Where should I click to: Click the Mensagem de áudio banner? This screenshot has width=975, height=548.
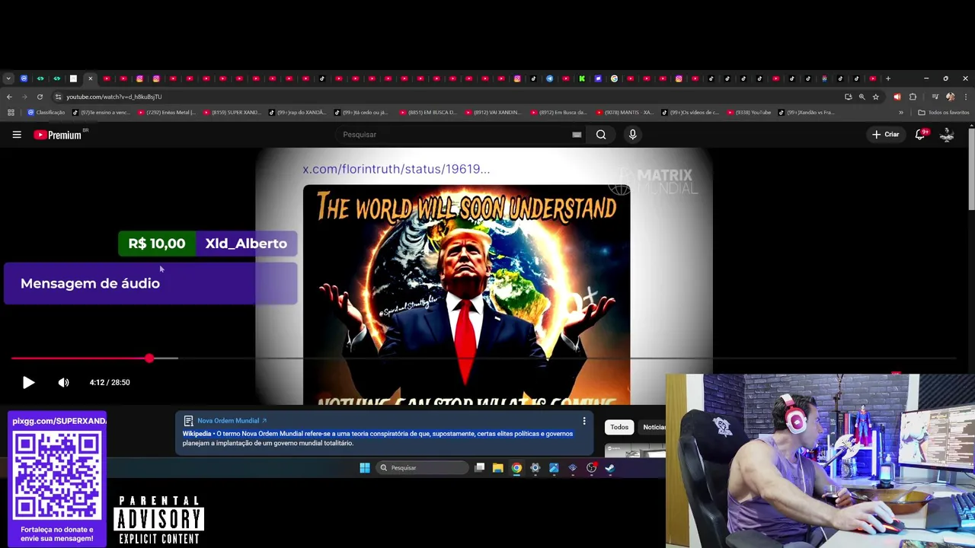(150, 283)
